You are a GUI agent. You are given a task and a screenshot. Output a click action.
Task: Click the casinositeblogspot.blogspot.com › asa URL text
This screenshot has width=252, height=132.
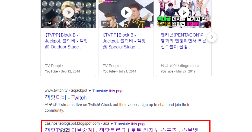coord(77,124)
